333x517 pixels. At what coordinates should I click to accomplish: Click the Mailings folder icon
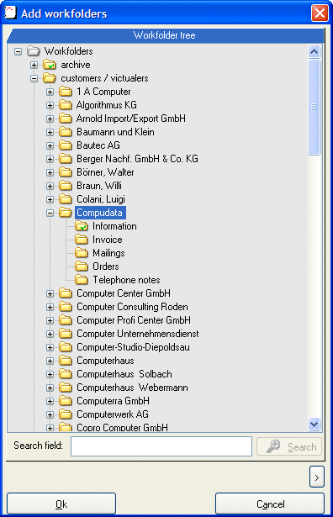point(82,253)
